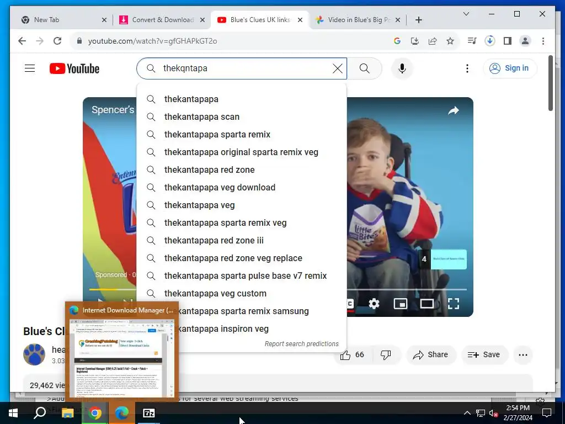Dislike the video with thumbs down
The width and height of the screenshot is (565, 424).
[x=386, y=355]
